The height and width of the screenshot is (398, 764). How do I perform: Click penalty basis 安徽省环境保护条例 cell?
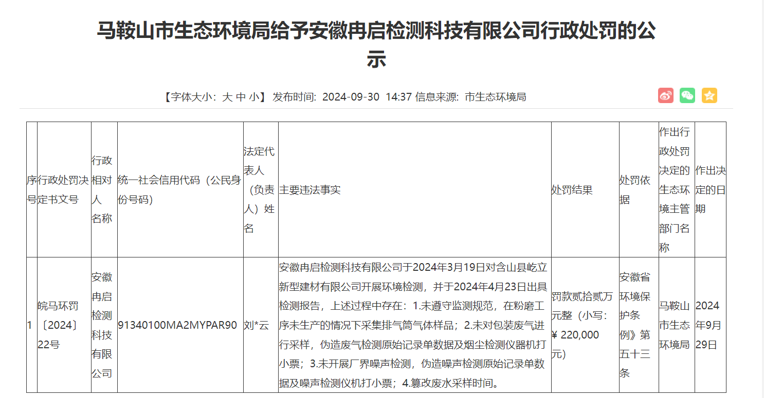639,325
